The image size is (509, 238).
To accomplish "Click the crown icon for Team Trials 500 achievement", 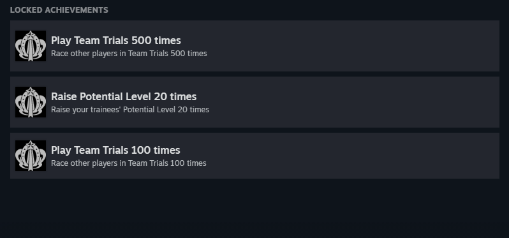I will point(31,46).
